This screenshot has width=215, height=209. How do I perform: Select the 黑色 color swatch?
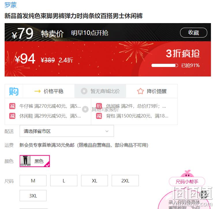click(35, 161)
